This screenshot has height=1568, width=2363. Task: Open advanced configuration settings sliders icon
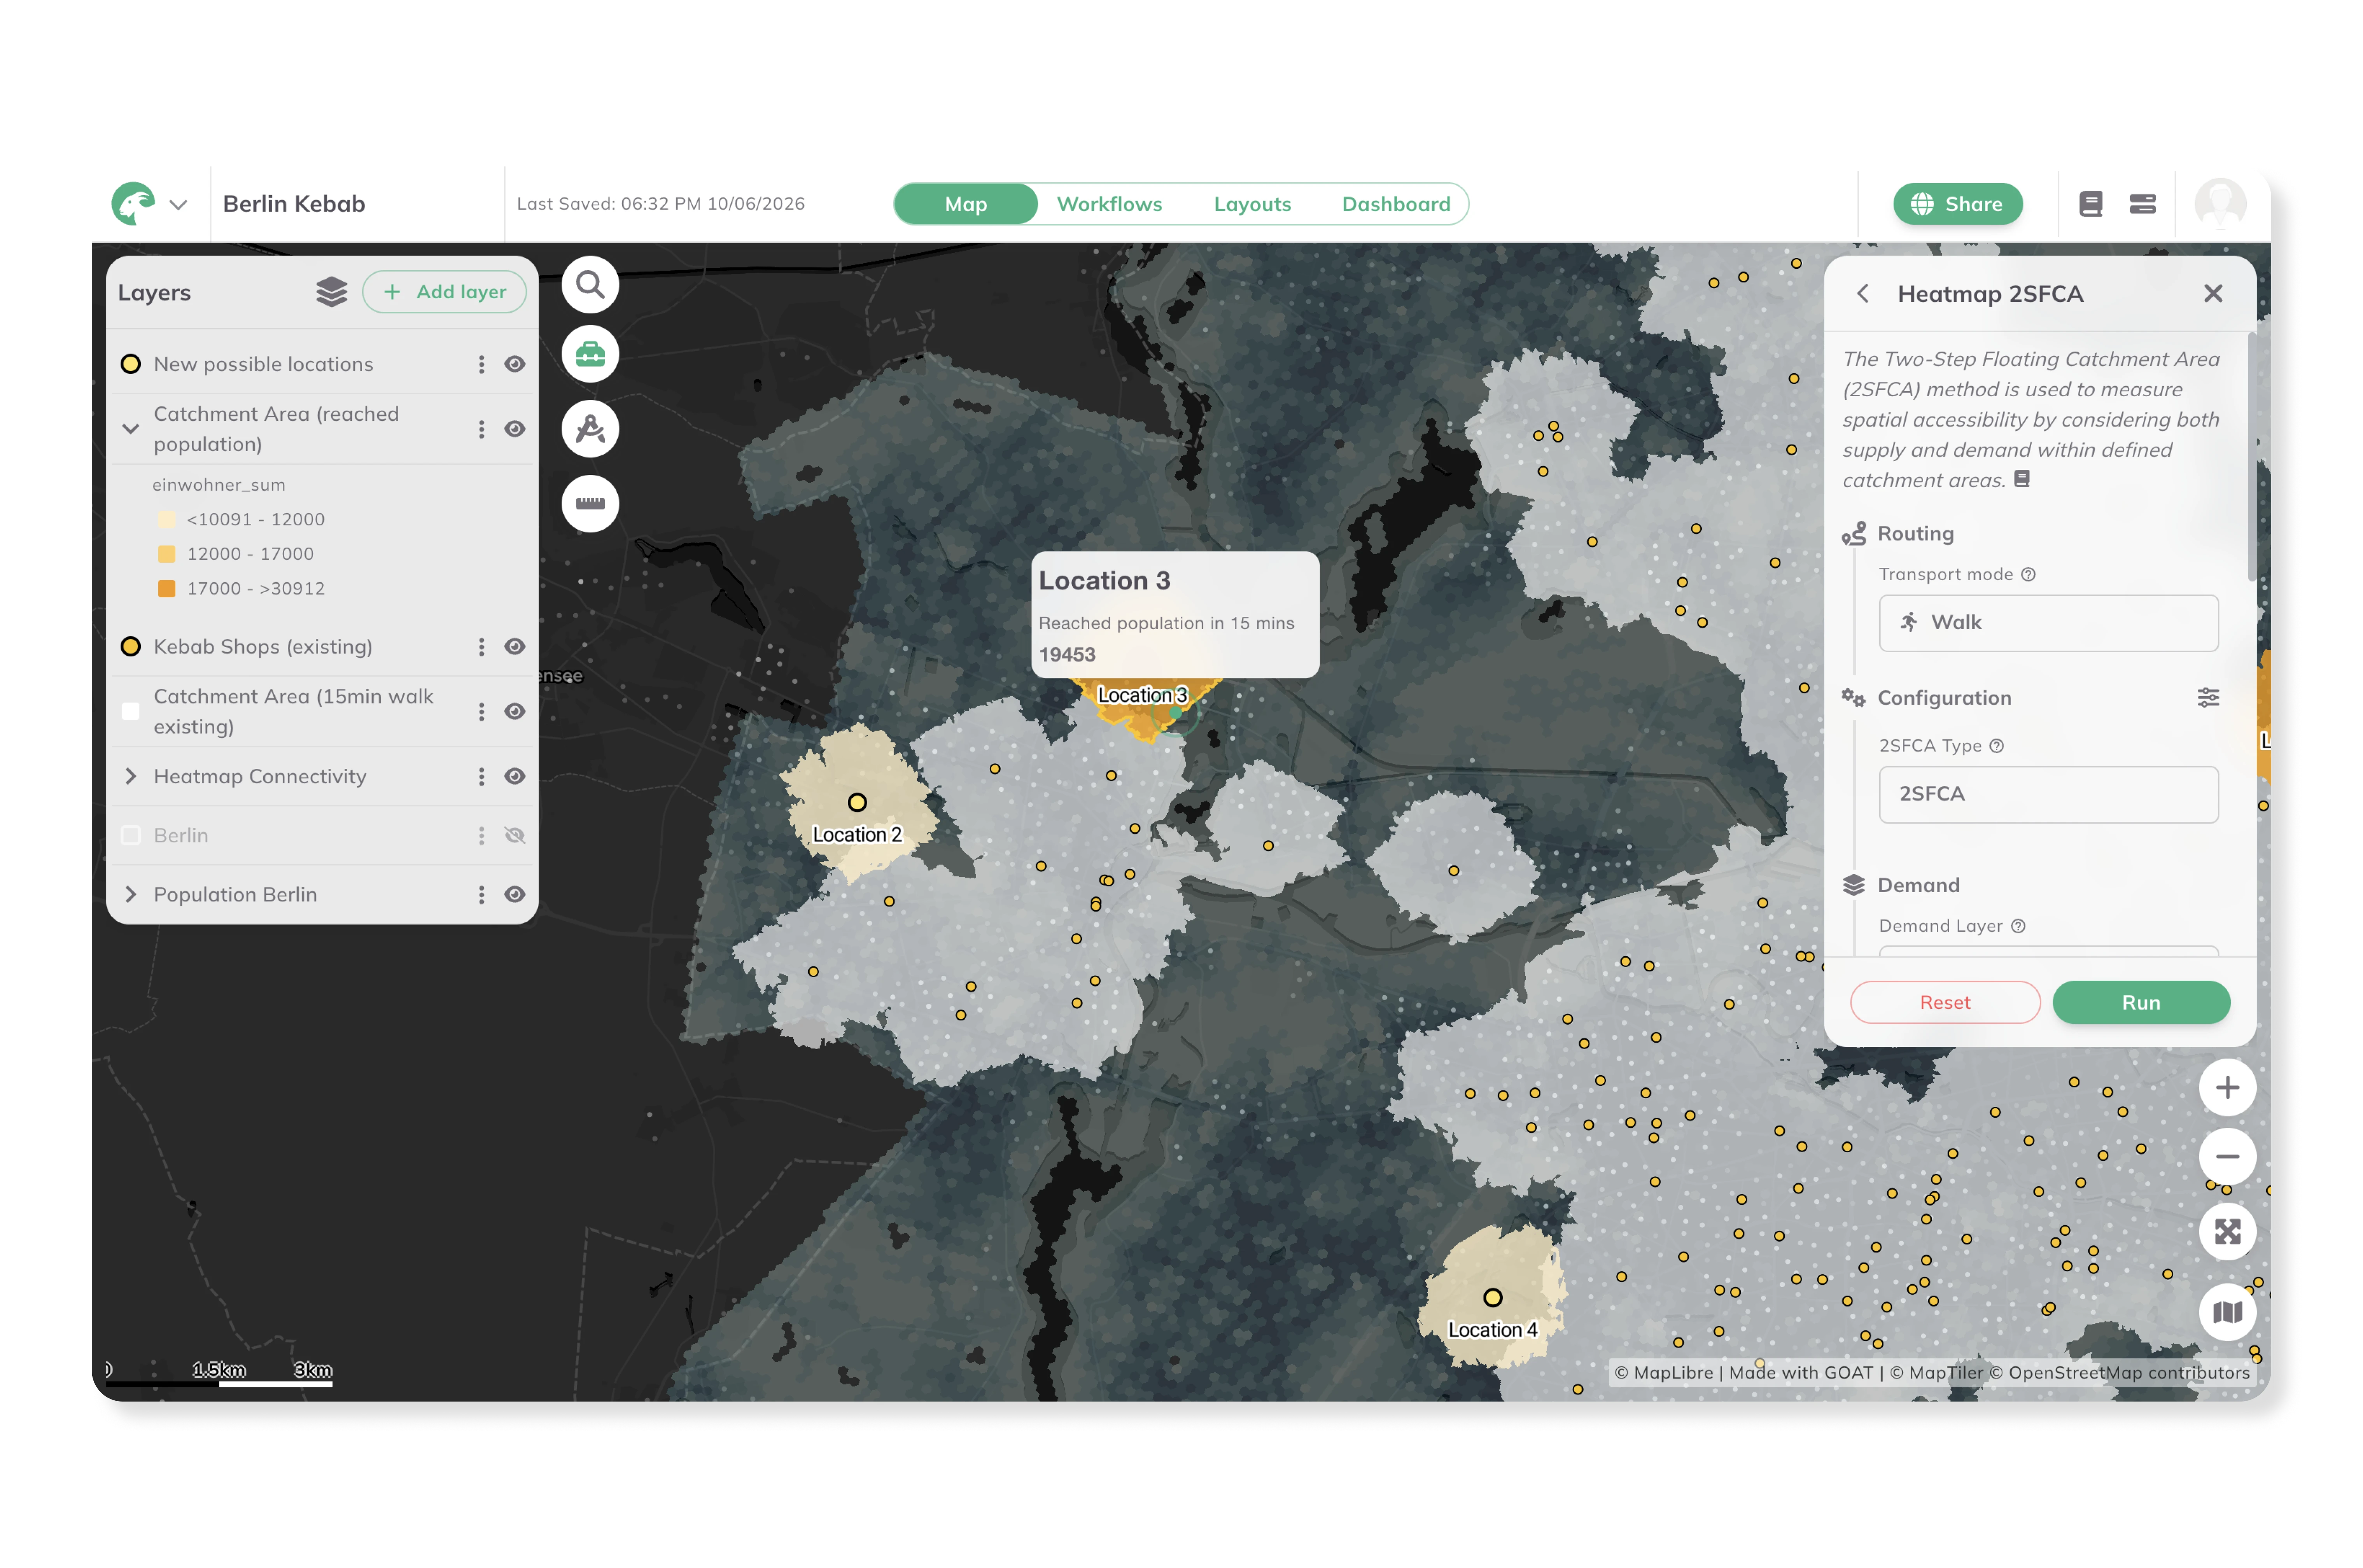pos(2208,698)
